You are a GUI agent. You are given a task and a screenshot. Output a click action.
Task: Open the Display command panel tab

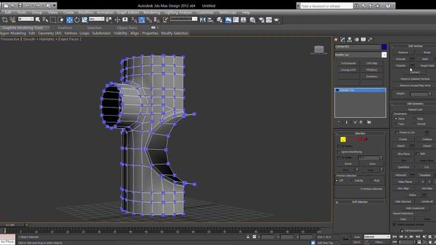pyautogui.click(x=363, y=39)
